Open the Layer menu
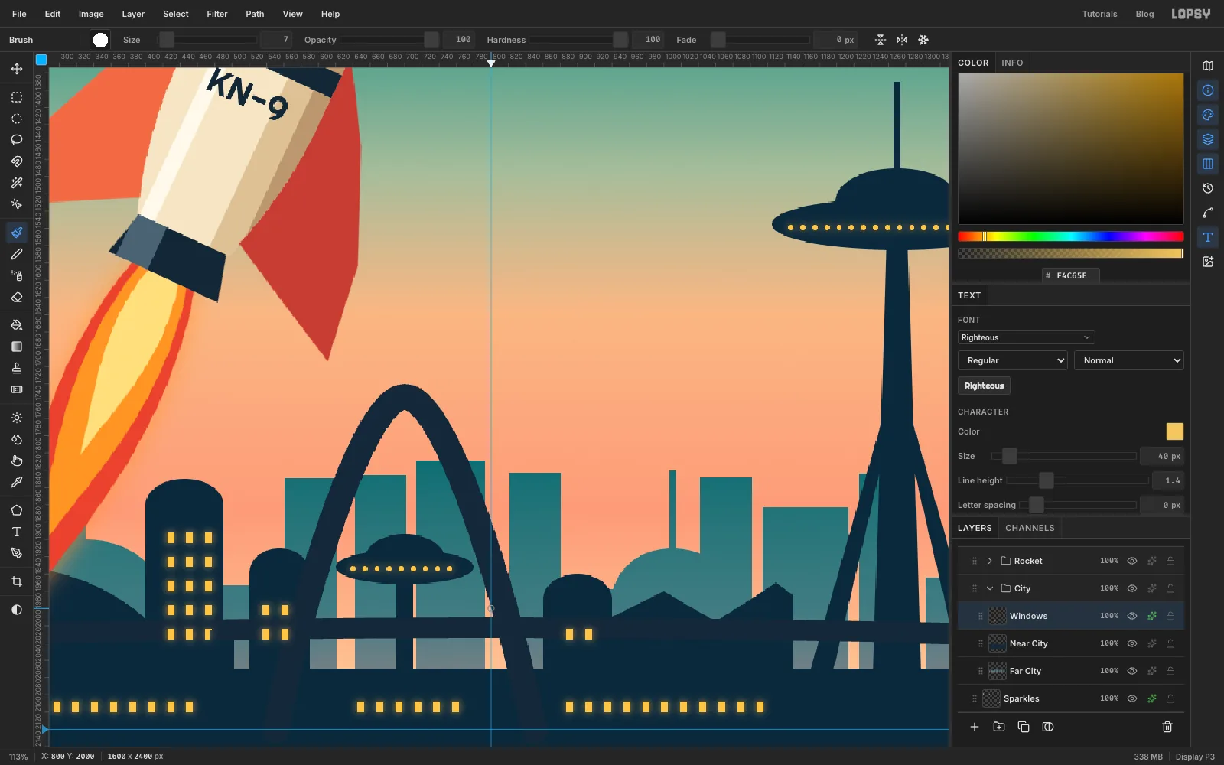The height and width of the screenshot is (765, 1224). click(133, 14)
